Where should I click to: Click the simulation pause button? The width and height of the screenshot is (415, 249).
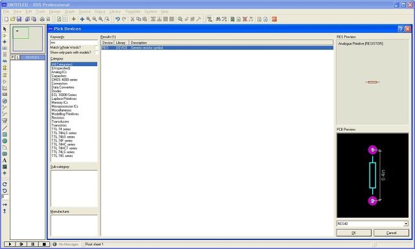pyautogui.click(x=32, y=244)
